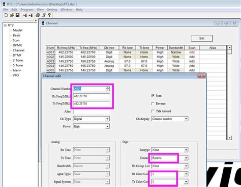Image resolution: width=241 pixels, height=187 pixels.
Task: Open the Ch Type dropdown showing Digital
Action: pos(107,119)
